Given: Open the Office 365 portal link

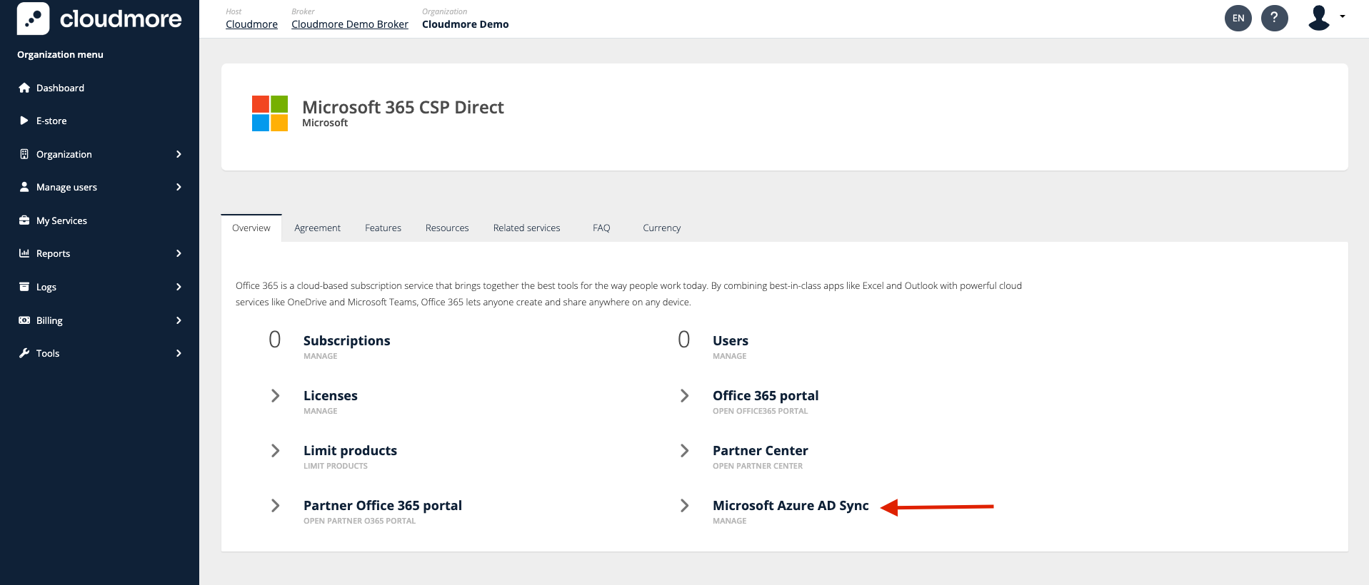Looking at the screenshot, I should 765,396.
